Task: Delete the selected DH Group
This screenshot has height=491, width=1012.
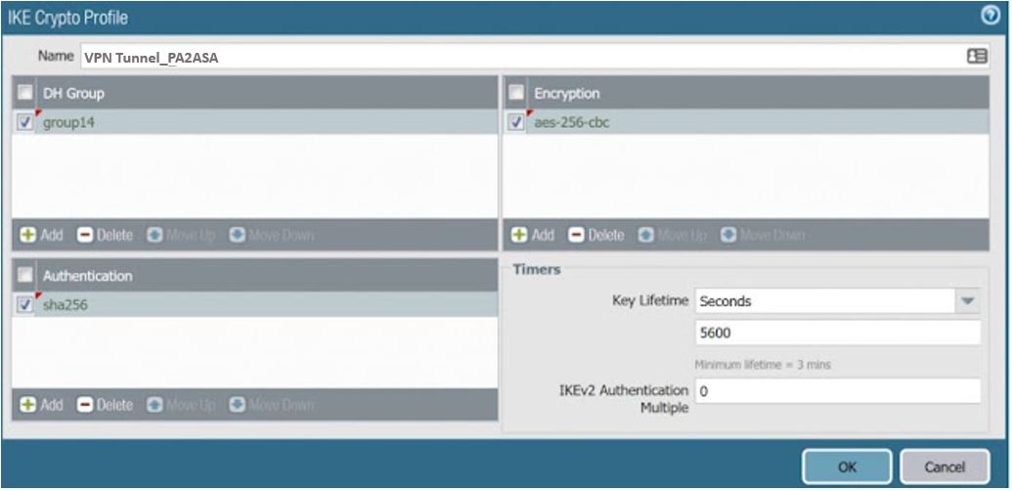Action: [x=105, y=235]
